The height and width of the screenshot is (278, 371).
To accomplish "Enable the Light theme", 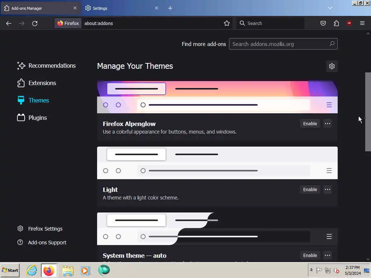I will pos(310,189).
